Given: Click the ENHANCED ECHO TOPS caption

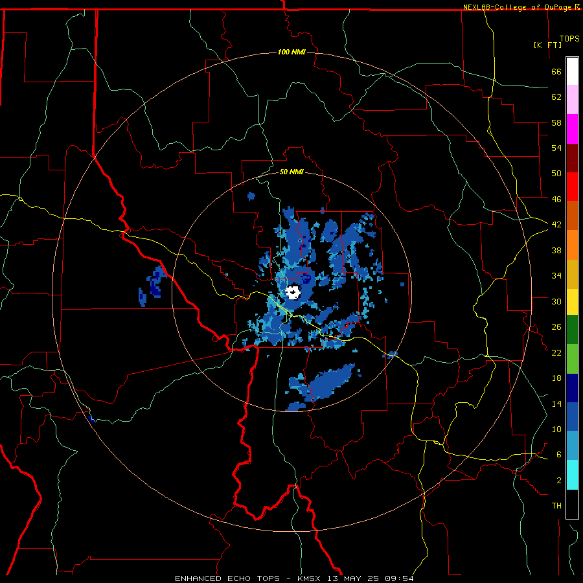Looking at the screenshot, I should [x=227, y=578].
